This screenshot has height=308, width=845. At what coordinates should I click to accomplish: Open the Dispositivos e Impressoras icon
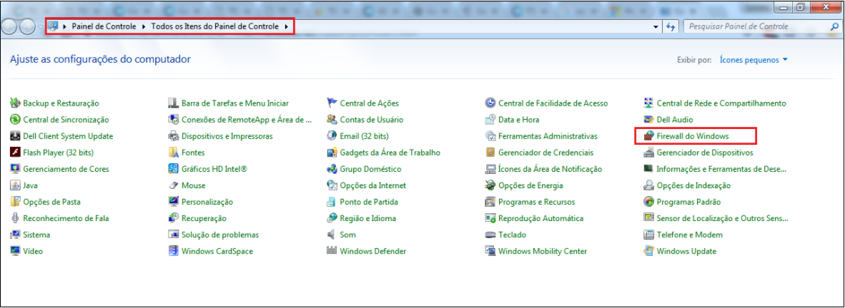(x=174, y=136)
